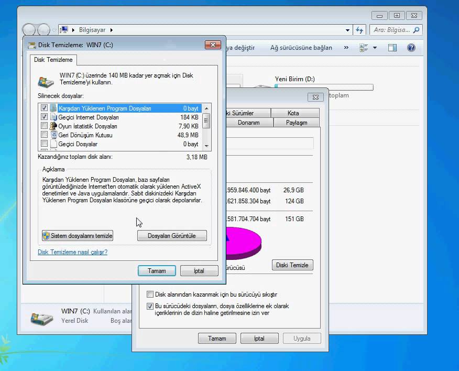The width and height of the screenshot is (459, 371).
Task: Select WIN7 (C:) drive icon in details pane
Action: (x=42, y=318)
